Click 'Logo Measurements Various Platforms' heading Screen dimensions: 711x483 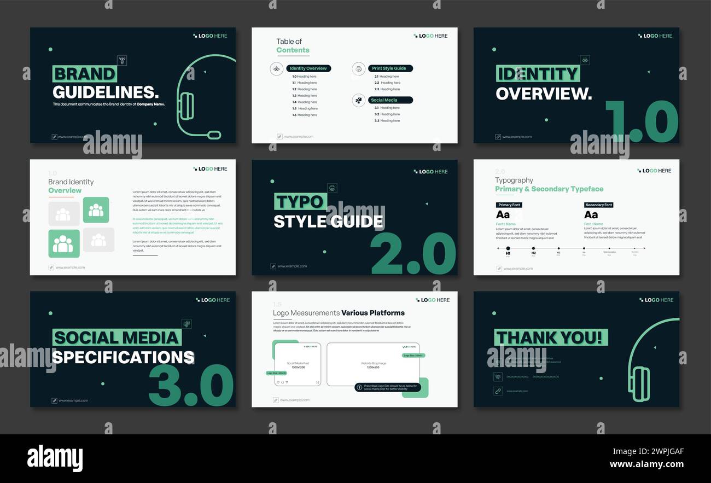pos(339,313)
